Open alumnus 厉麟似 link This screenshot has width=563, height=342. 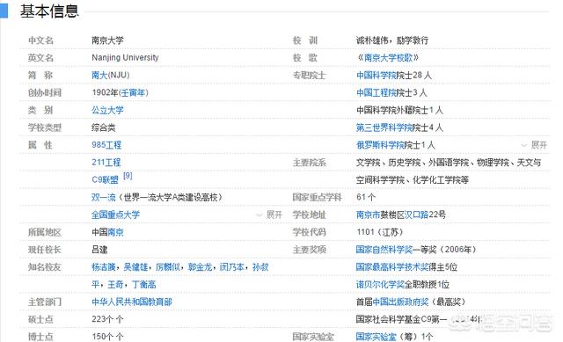(x=168, y=267)
